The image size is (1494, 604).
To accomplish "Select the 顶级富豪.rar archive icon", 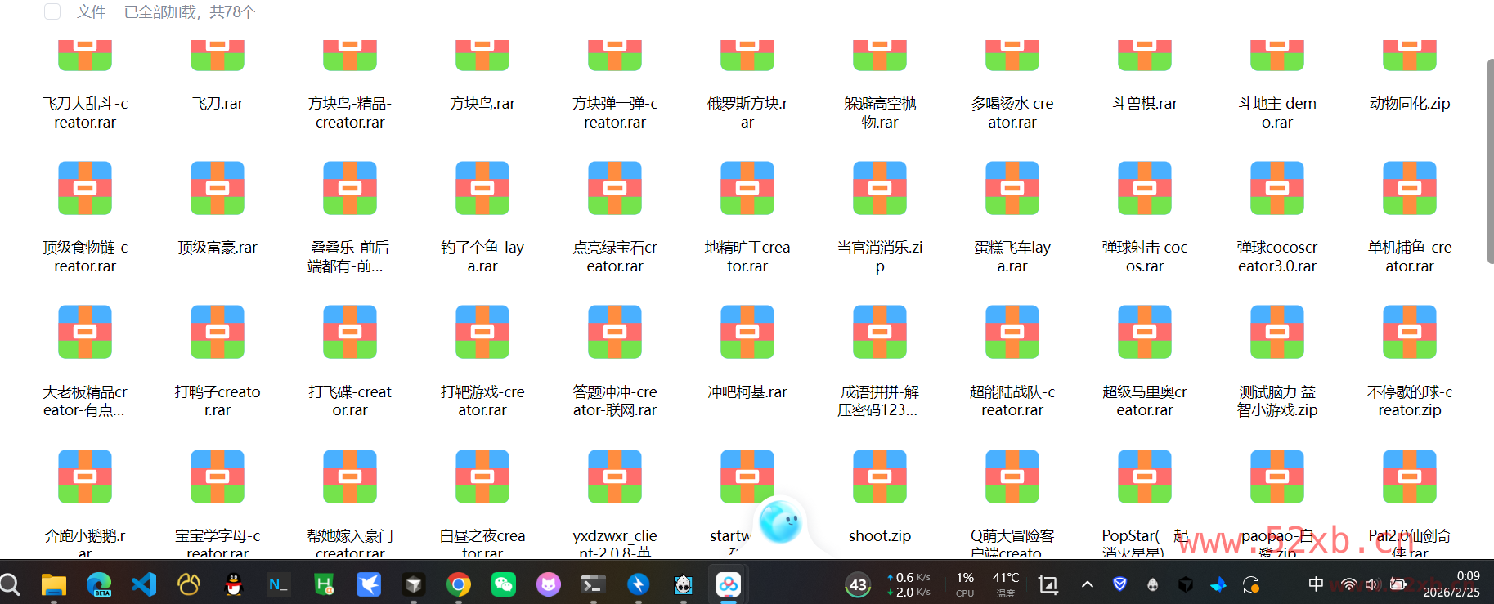I will pyautogui.click(x=218, y=188).
